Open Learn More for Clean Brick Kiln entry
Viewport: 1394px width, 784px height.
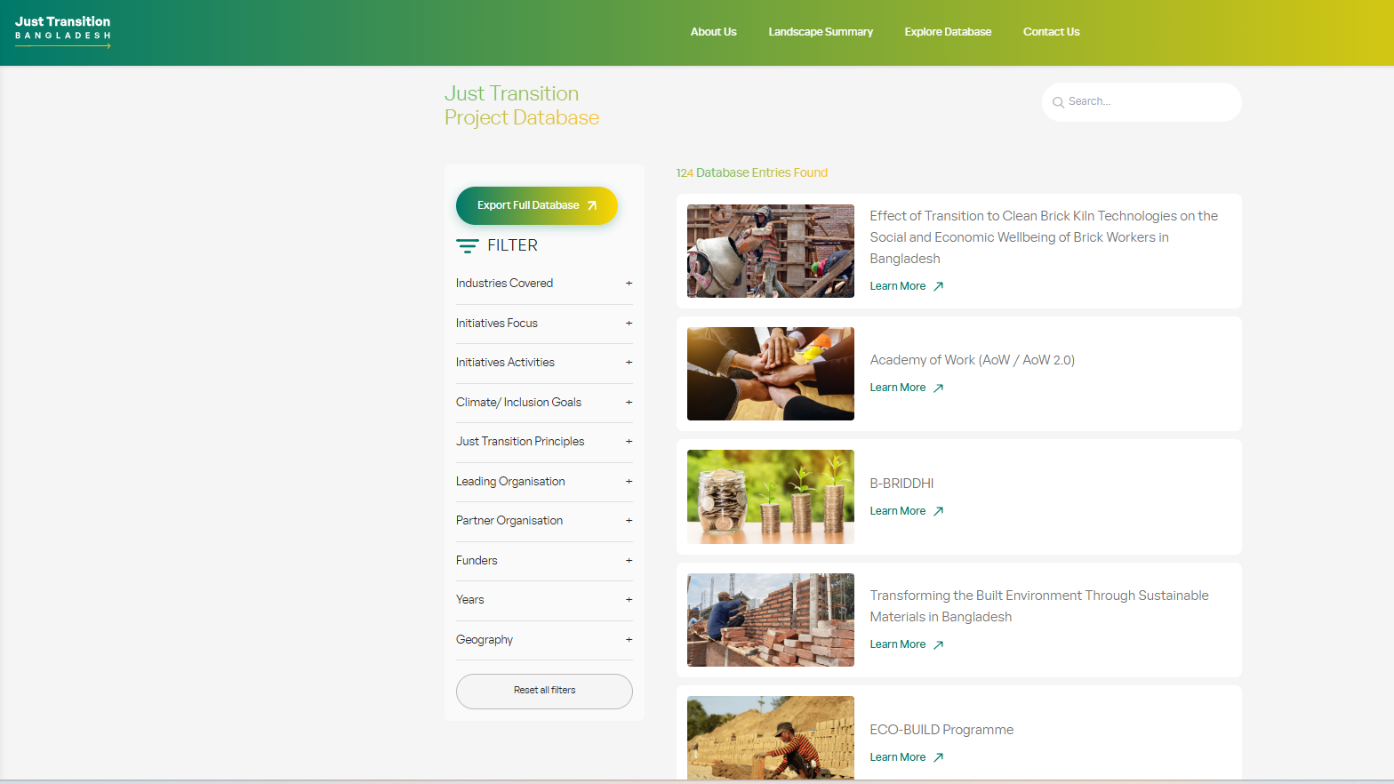(x=906, y=286)
